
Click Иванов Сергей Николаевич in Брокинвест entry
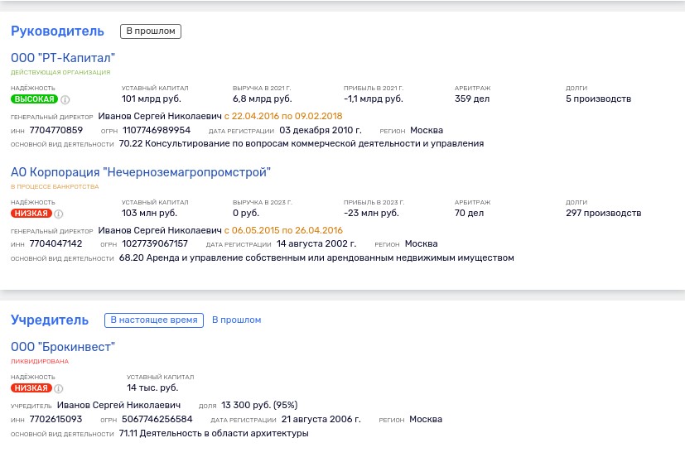pos(118,406)
